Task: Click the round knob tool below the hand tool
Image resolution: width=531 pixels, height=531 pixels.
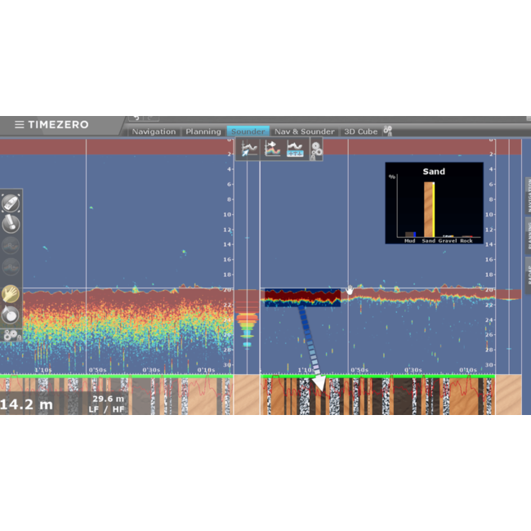Action: [x=11, y=315]
